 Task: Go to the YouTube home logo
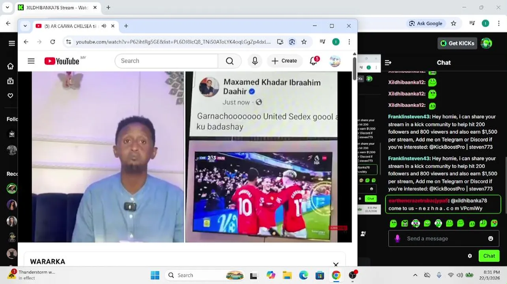pos(62,61)
